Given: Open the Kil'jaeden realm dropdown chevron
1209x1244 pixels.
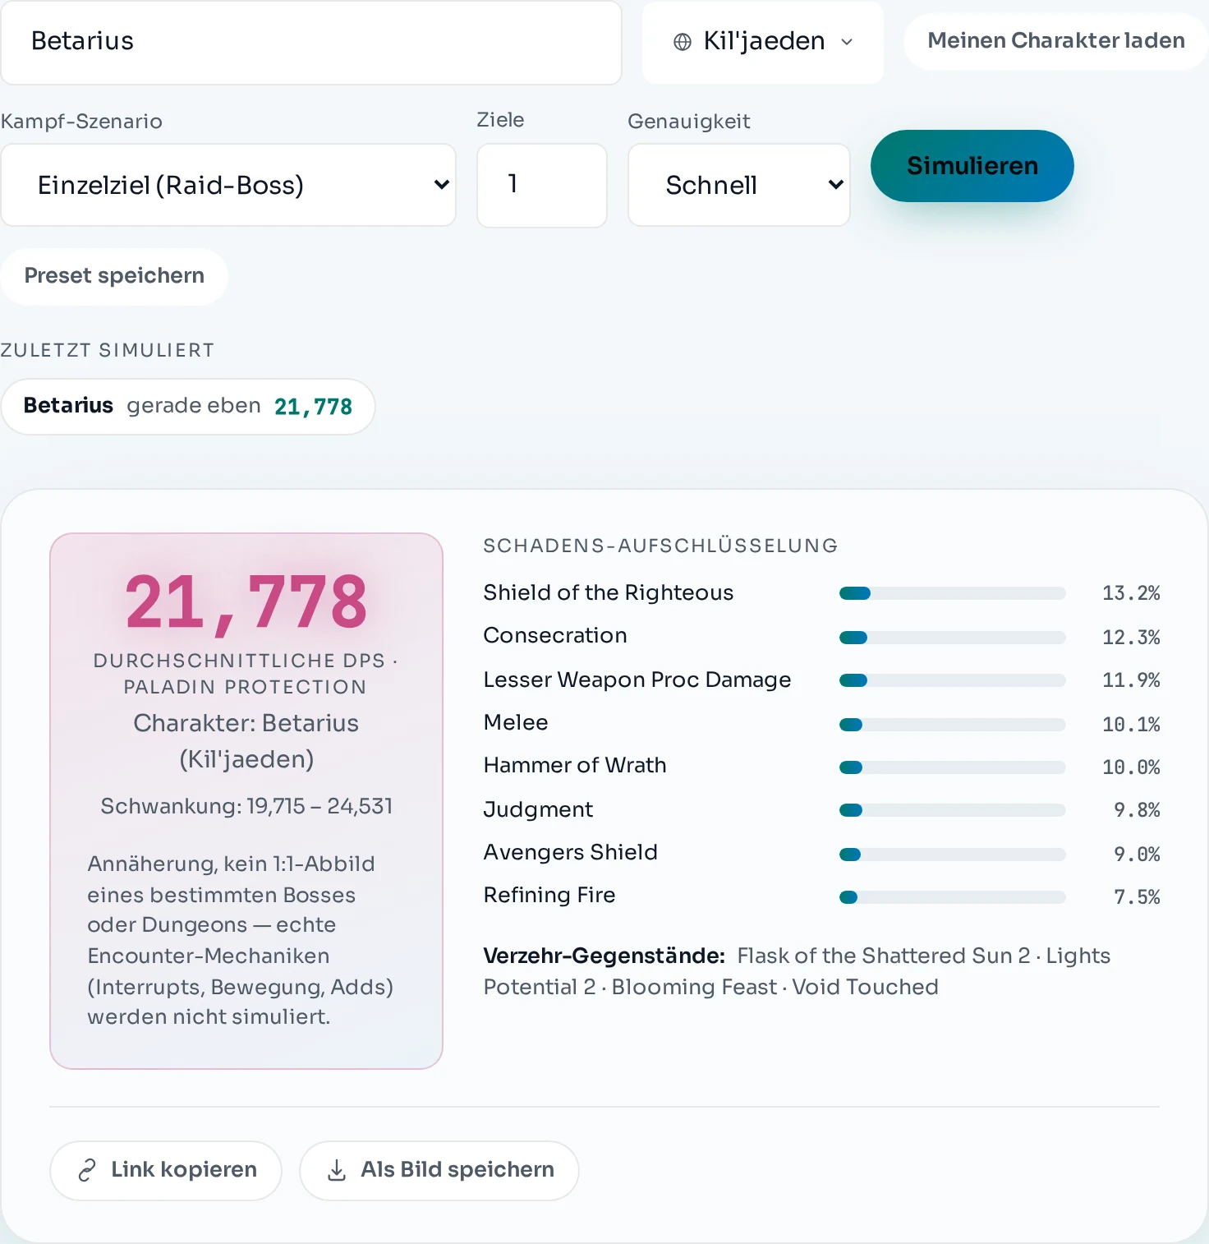Looking at the screenshot, I should tap(848, 42).
